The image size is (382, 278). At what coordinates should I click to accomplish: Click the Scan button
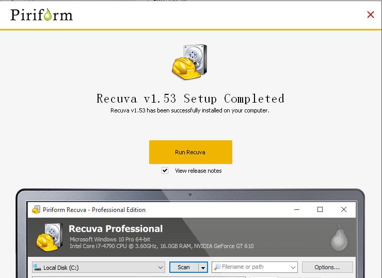click(x=184, y=267)
